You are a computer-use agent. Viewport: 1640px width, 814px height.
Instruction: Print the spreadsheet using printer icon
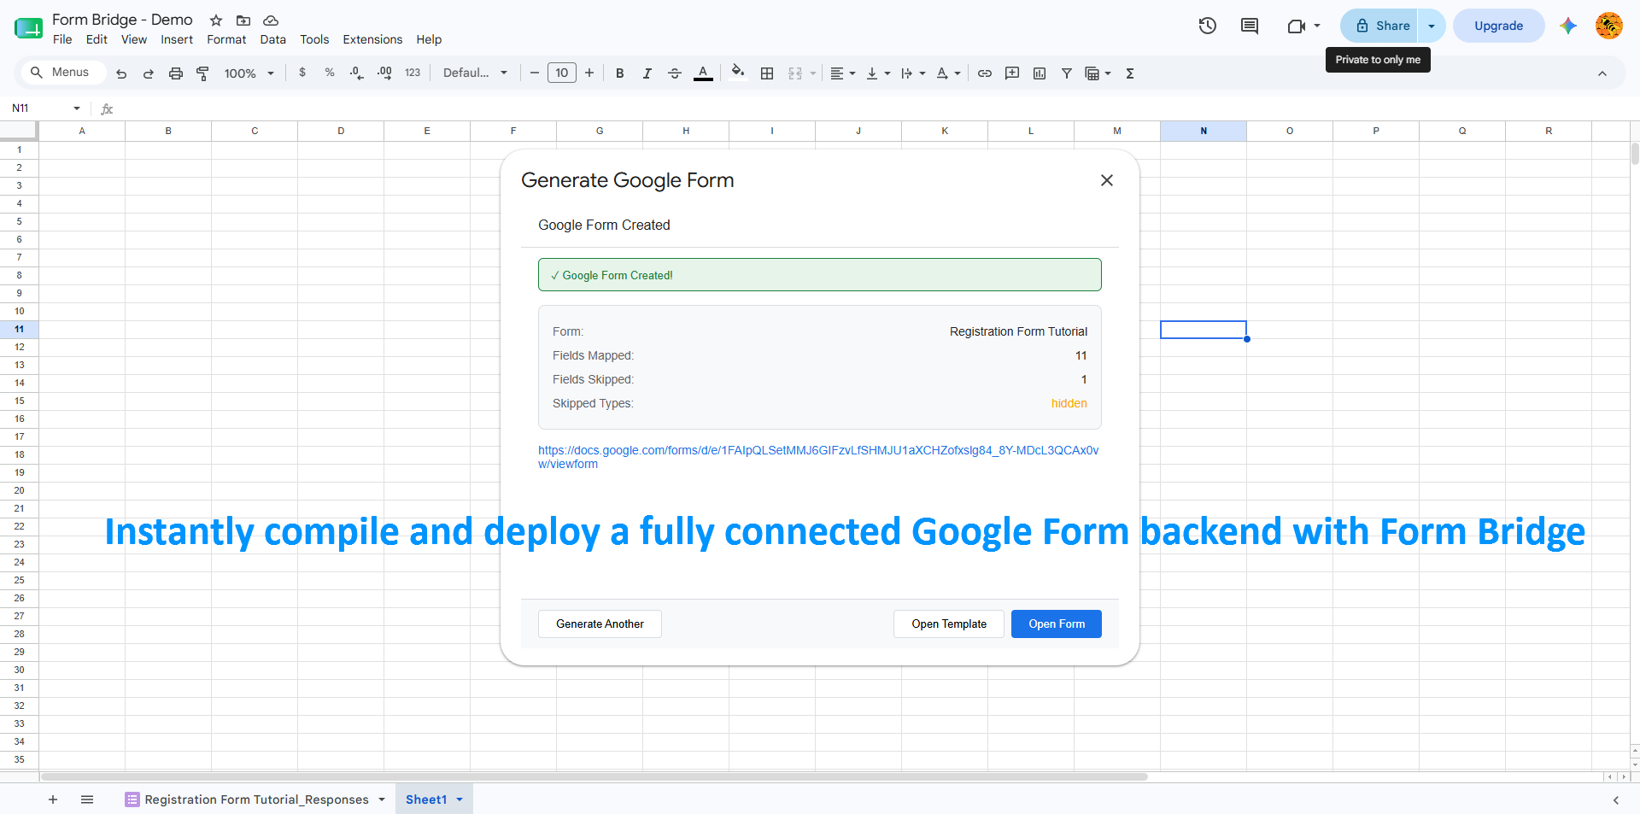[x=176, y=73]
